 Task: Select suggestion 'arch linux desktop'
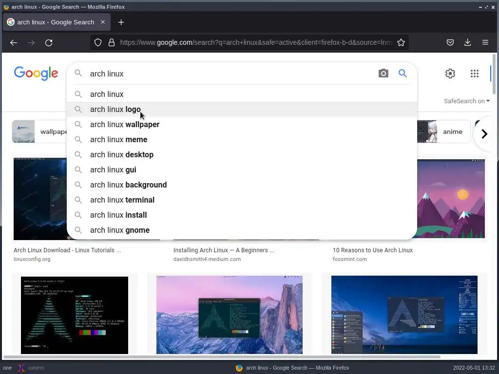[242, 154]
